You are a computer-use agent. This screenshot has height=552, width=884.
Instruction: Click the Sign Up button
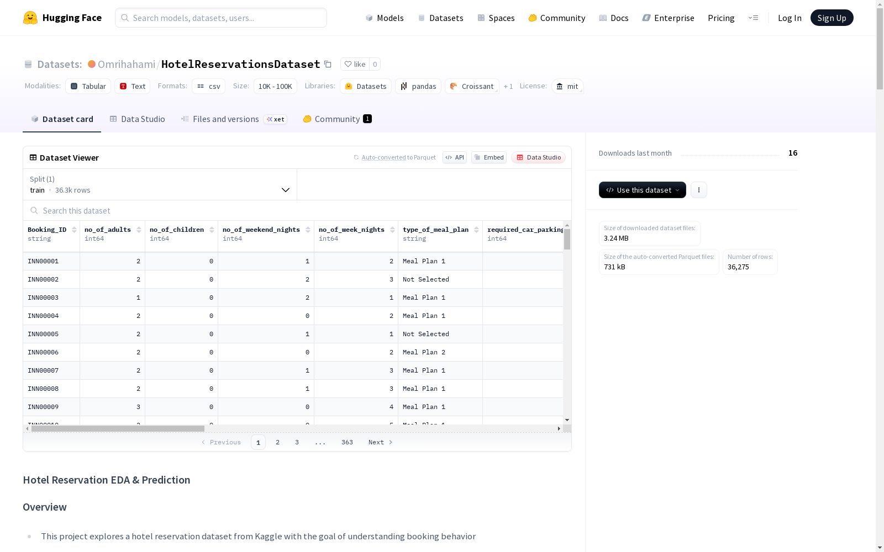pyautogui.click(x=832, y=18)
